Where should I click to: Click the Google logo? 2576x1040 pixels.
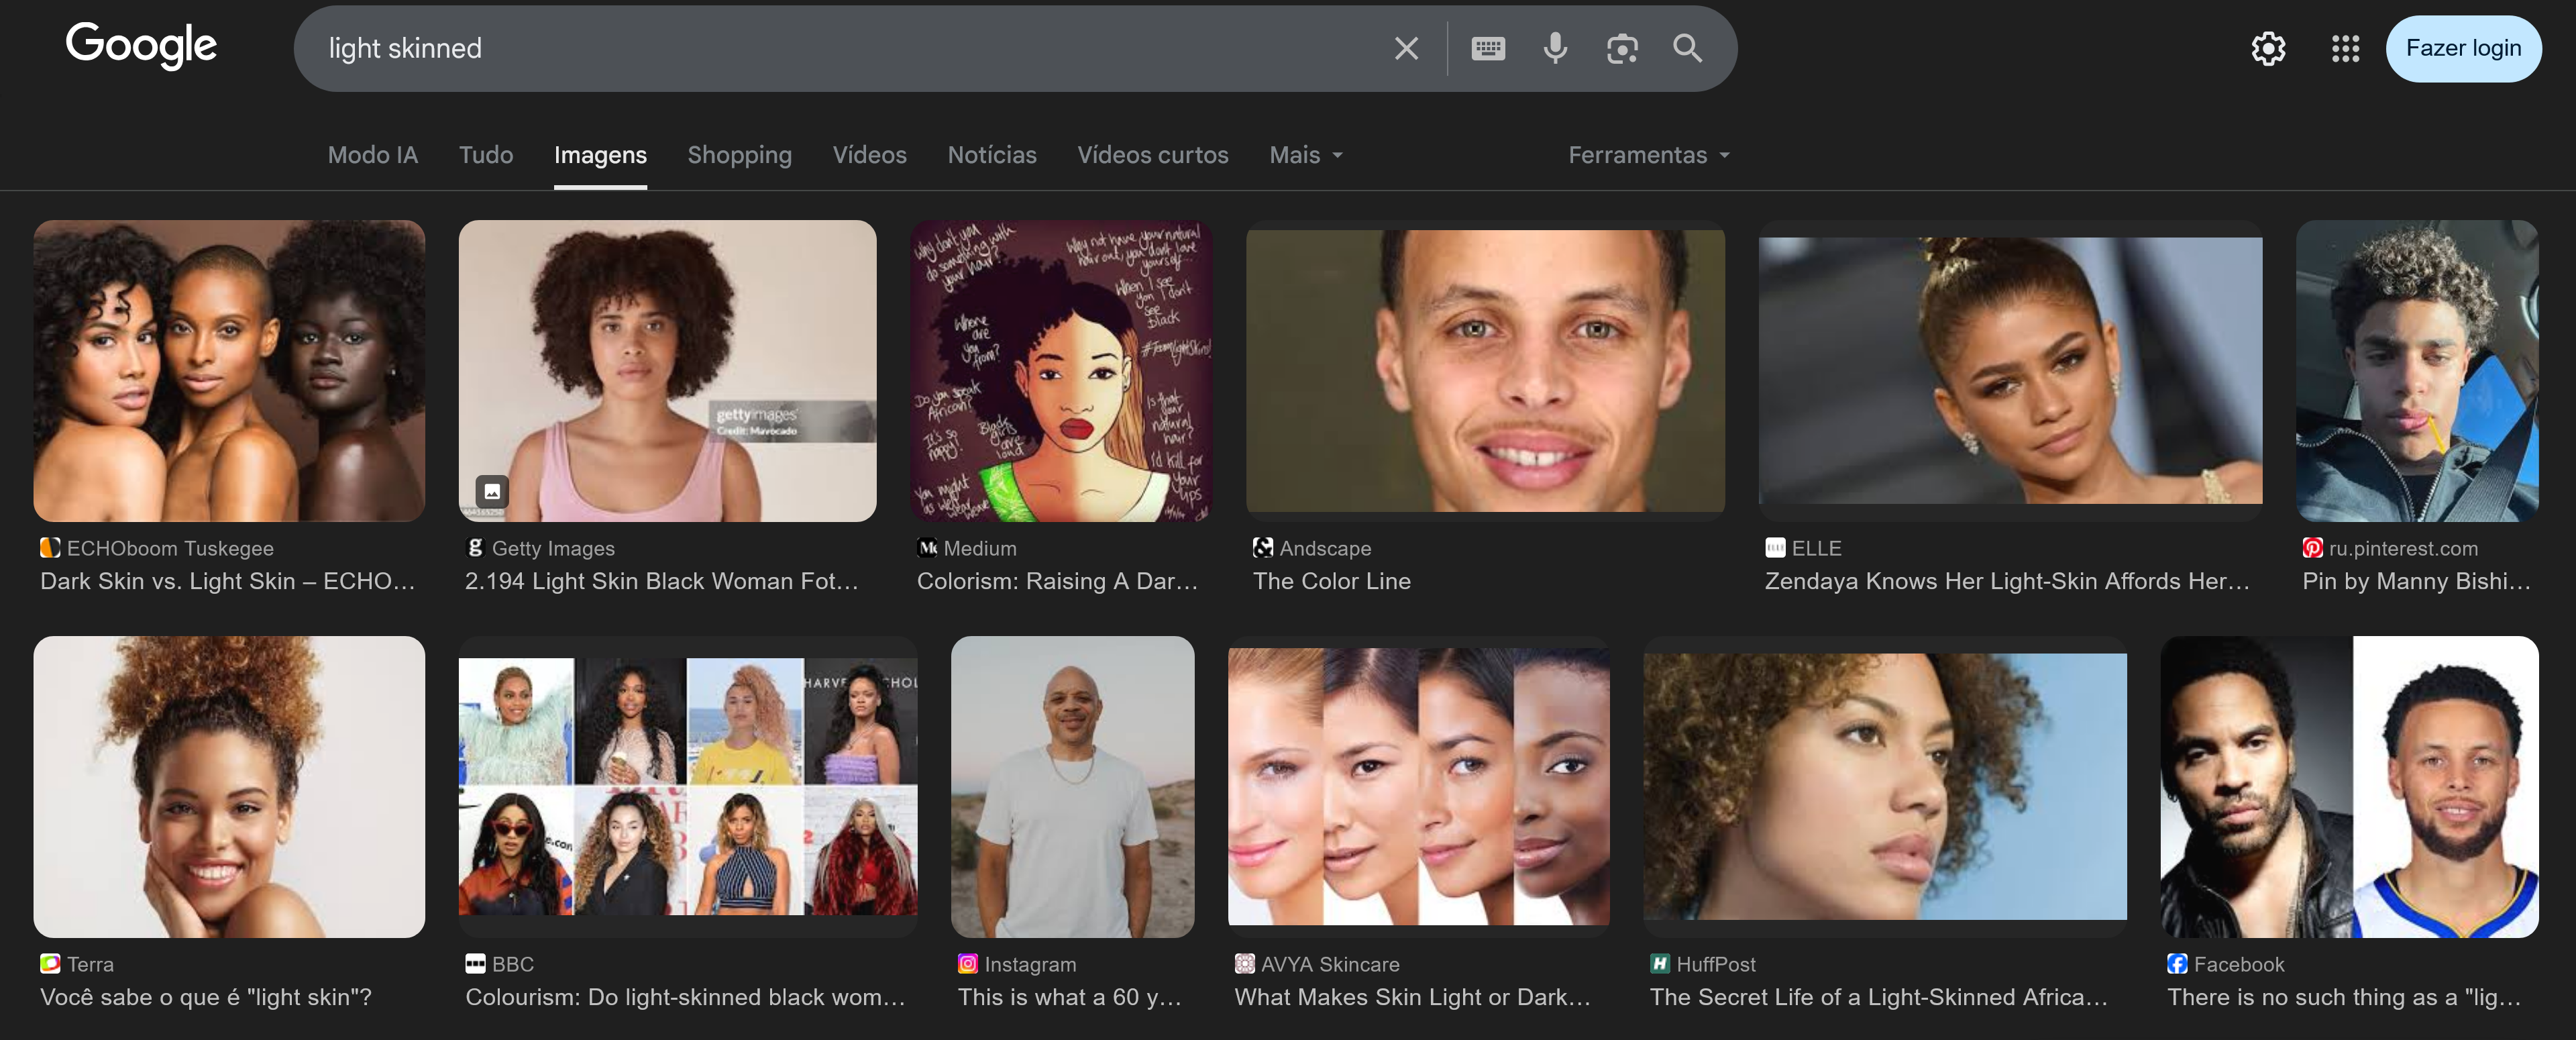click(x=141, y=45)
